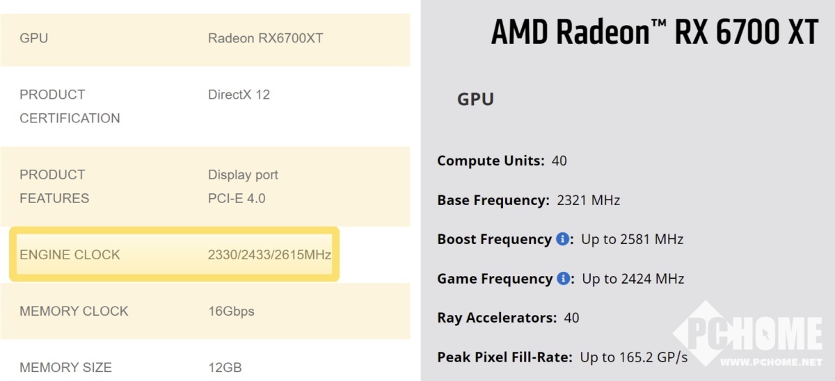The width and height of the screenshot is (835, 381).
Task: Click the Compute Units spec line
Action: click(x=502, y=161)
